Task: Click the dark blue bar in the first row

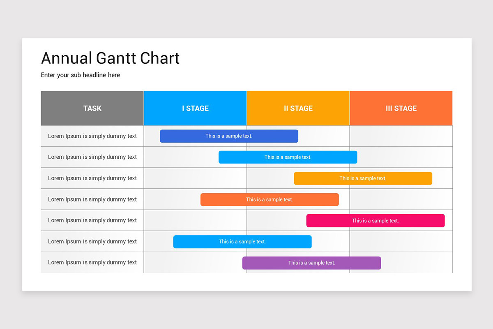Action: 229,136
